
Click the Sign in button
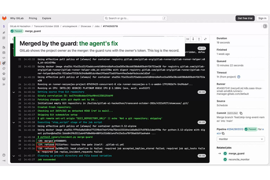[262, 18]
